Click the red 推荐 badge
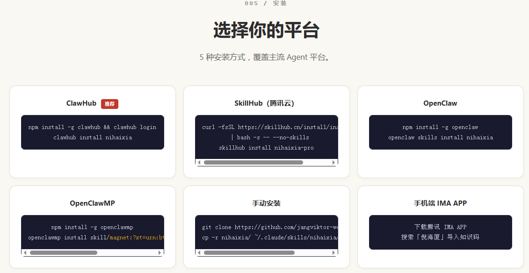This screenshot has height=273, width=529. coord(109,104)
